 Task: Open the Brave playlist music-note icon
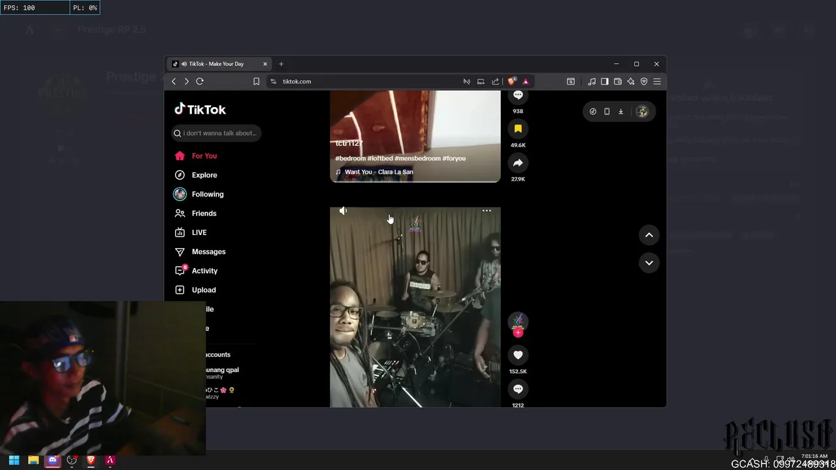pyautogui.click(x=592, y=82)
